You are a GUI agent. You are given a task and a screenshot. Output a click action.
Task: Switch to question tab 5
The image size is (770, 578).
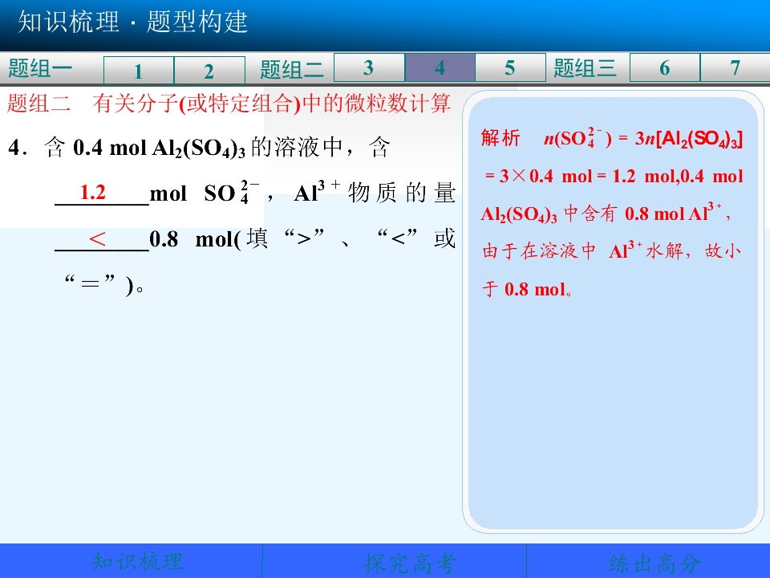pos(510,67)
